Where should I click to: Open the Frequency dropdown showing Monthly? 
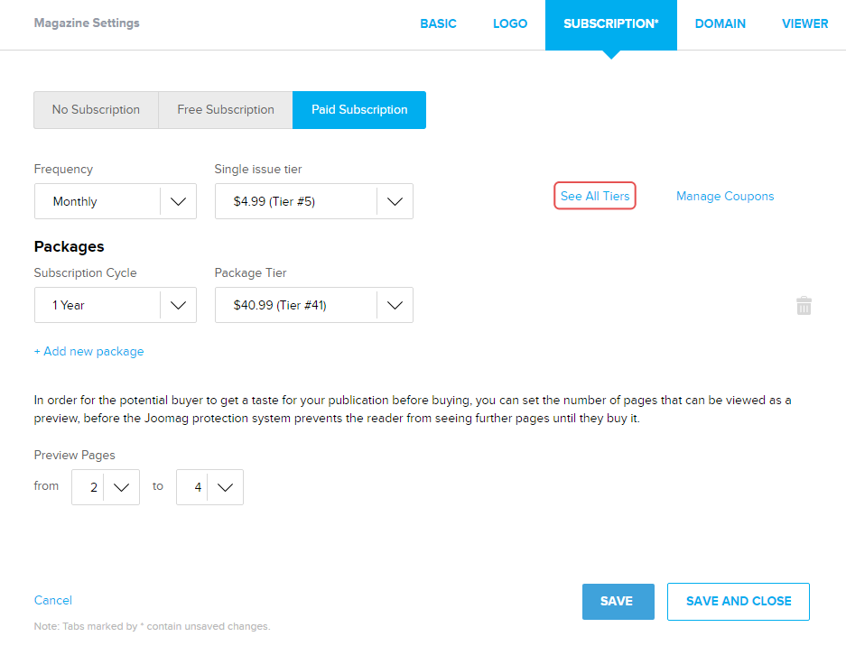coord(116,202)
